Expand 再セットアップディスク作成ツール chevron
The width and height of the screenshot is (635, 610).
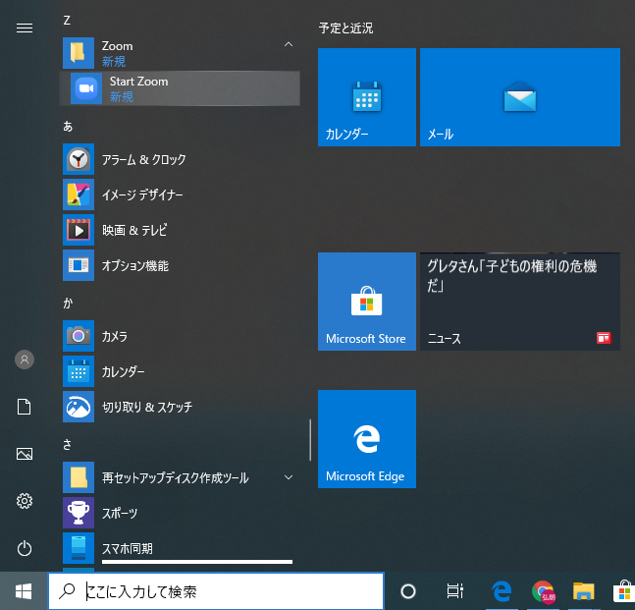(289, 477)
